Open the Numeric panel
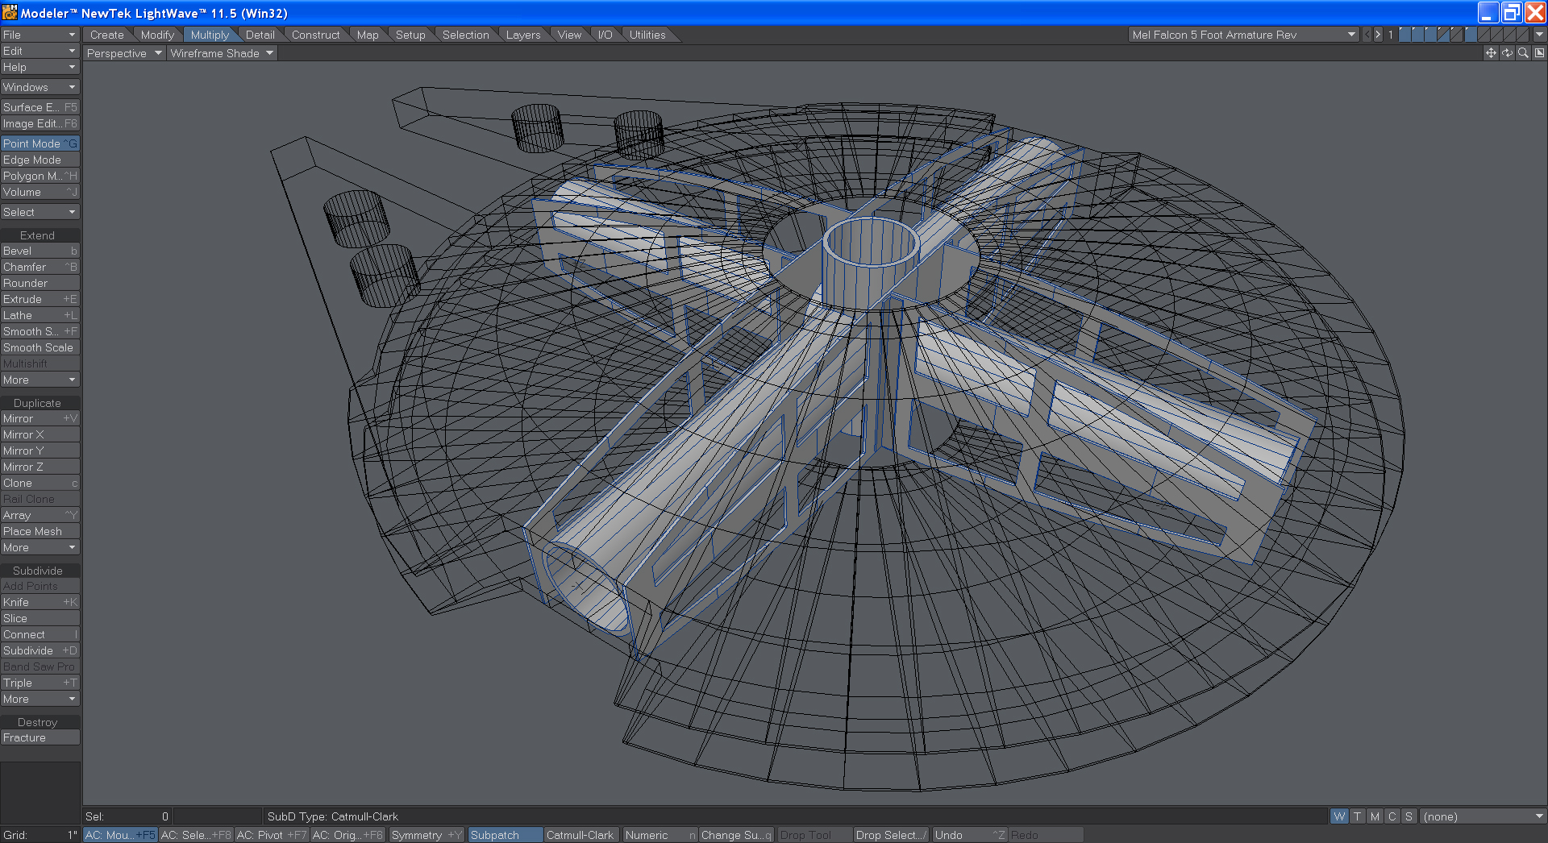1548x843 pixels. (x=660, y=835)
